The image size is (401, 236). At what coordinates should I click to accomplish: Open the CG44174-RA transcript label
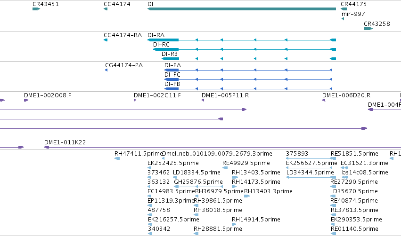[x=123, y=35]
